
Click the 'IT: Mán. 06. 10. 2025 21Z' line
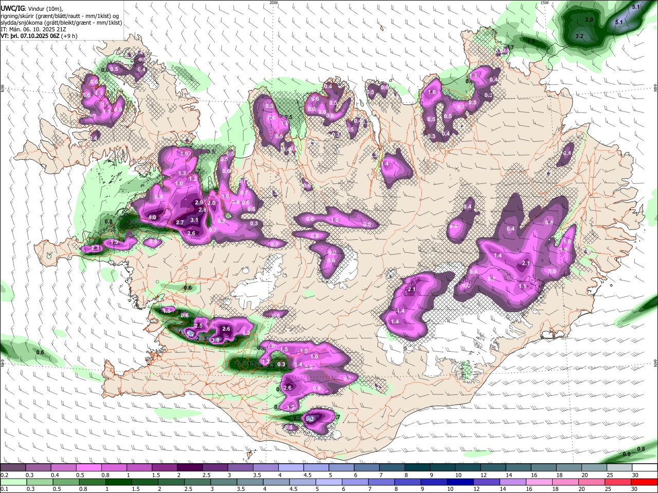(34, 30)
